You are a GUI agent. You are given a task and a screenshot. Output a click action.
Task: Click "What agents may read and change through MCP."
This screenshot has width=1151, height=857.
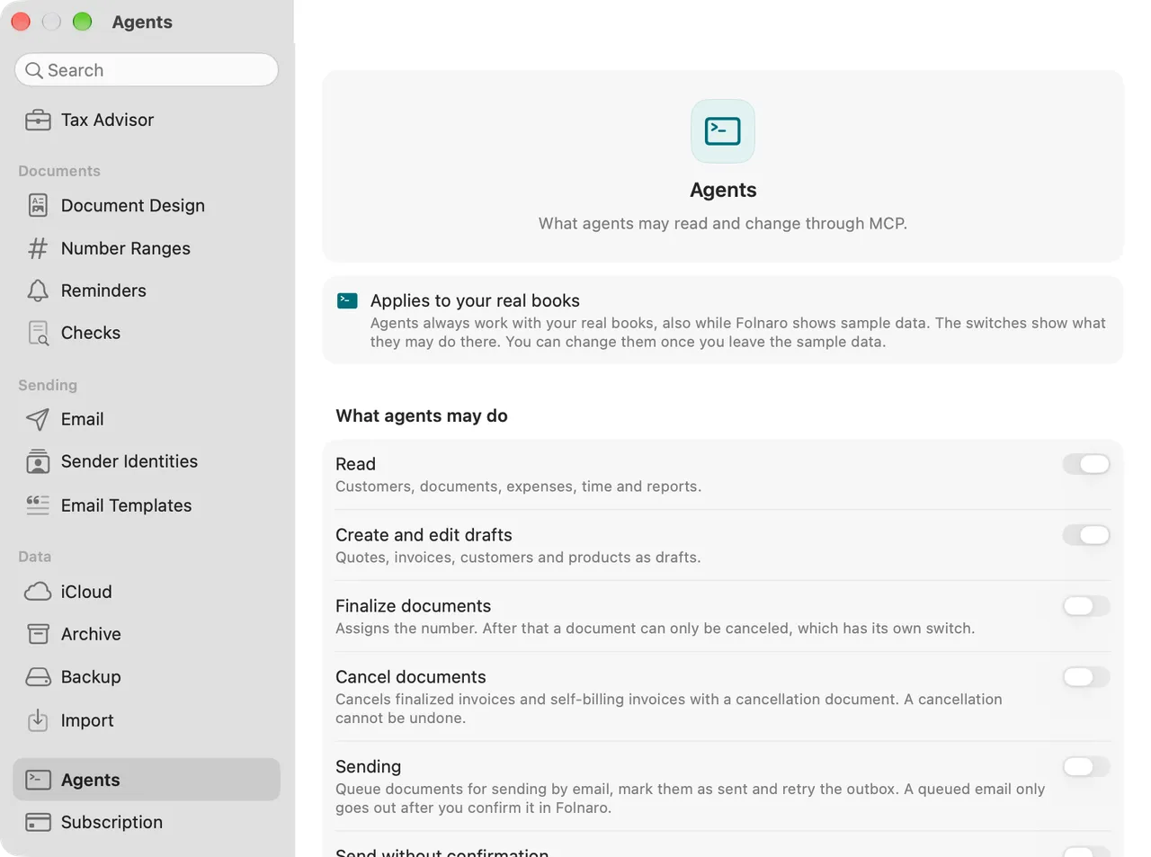(723, 223)
